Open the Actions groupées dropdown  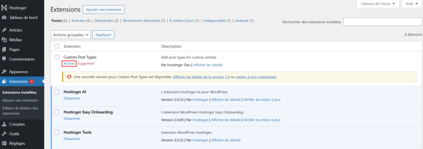pos(71,35)
